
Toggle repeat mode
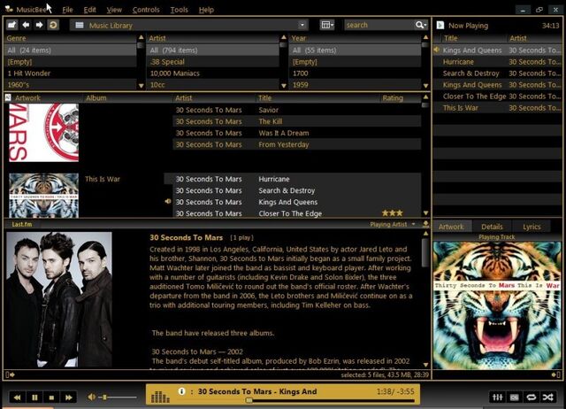pos(531,397)
